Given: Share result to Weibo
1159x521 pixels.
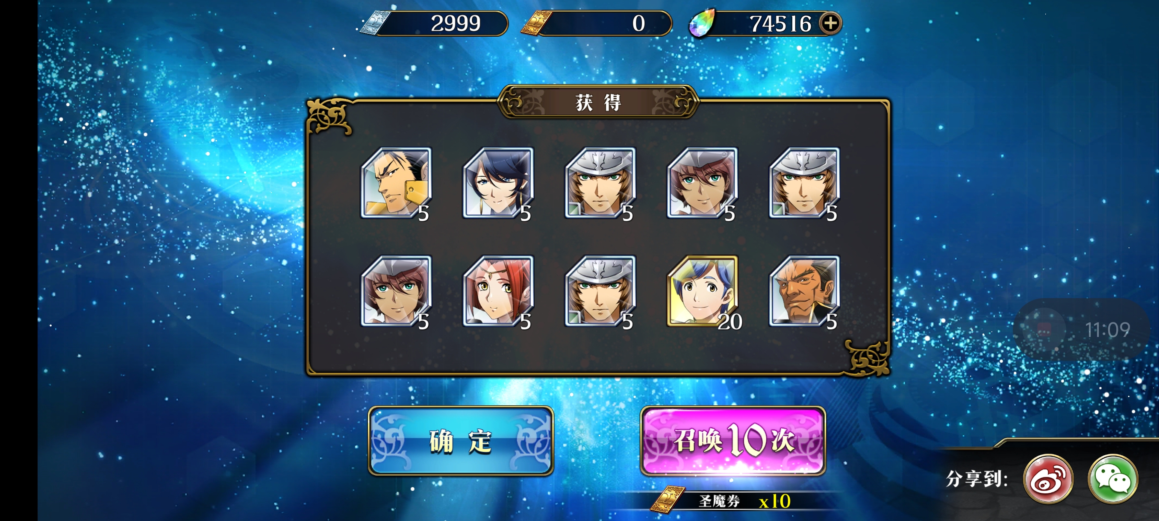Looking at the screenshot, I should (x=1048, y=478).
